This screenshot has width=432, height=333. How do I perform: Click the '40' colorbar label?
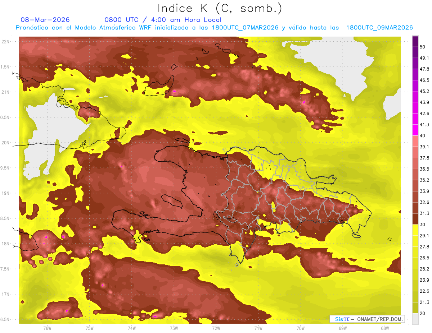tap(423, 136)
